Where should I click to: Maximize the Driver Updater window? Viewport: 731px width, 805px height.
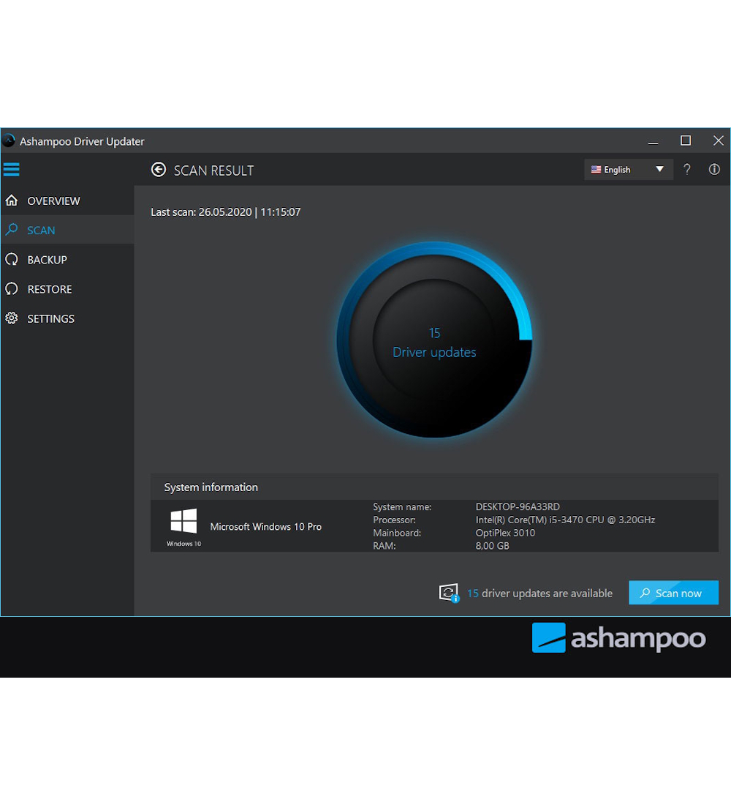point(685,141)
